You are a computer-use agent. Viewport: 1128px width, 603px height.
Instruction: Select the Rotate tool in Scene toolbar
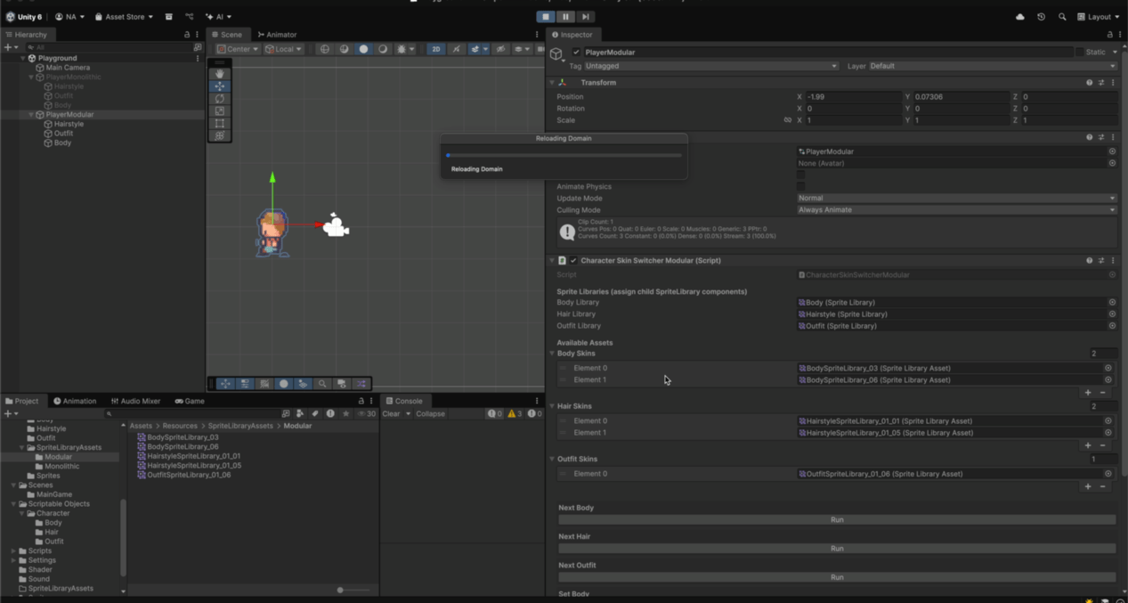(x=219, y=99)
